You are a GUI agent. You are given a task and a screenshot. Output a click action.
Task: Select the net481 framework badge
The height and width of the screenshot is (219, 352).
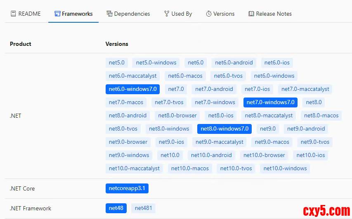coord(143,208)
